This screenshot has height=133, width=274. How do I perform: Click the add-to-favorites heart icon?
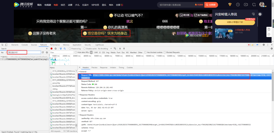[x=253, y=14]
